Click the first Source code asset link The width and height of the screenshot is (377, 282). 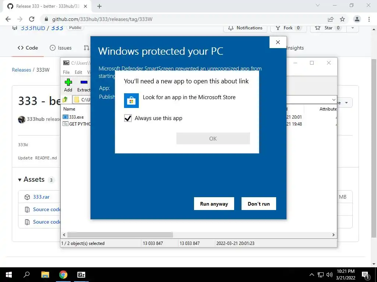[46, 209]
